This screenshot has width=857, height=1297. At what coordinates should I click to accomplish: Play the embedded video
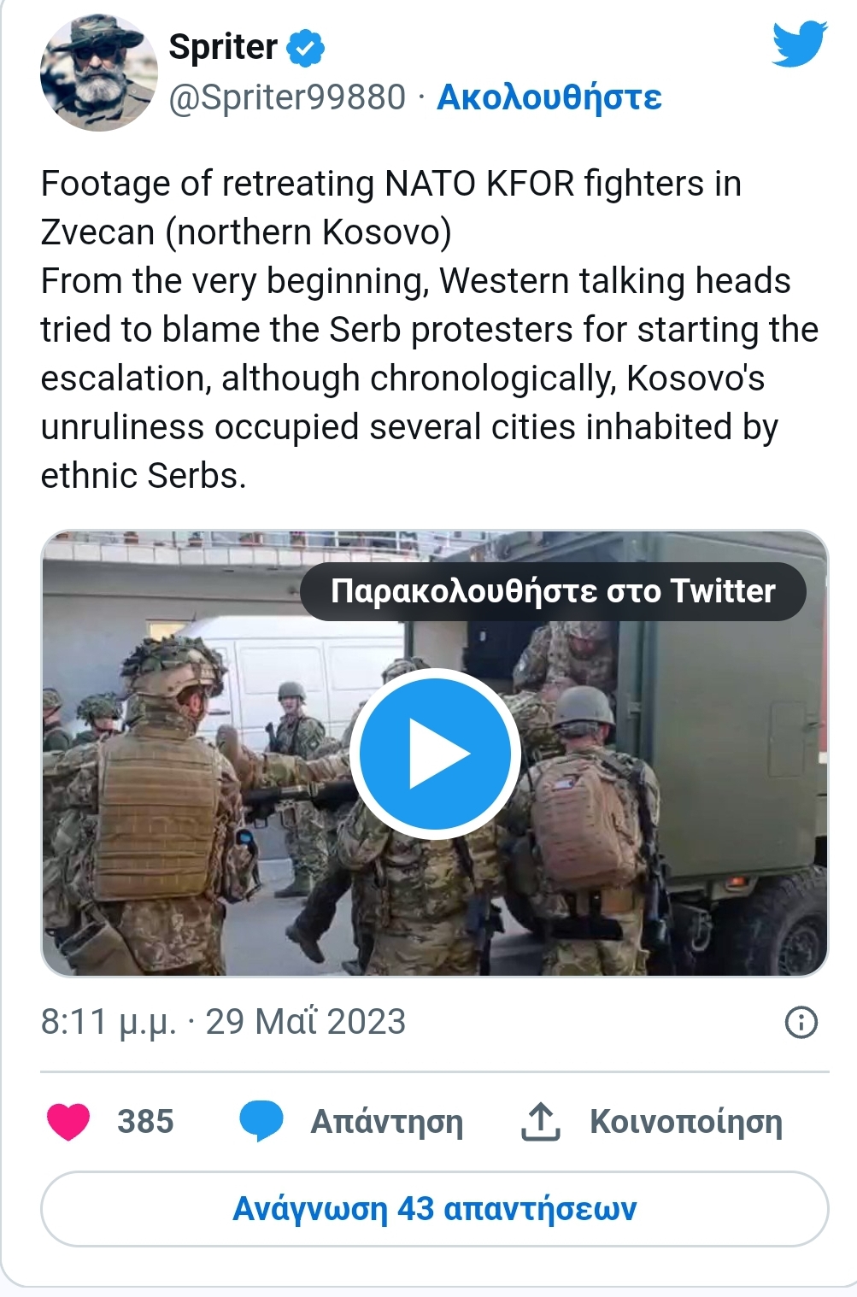coord(435,754)
